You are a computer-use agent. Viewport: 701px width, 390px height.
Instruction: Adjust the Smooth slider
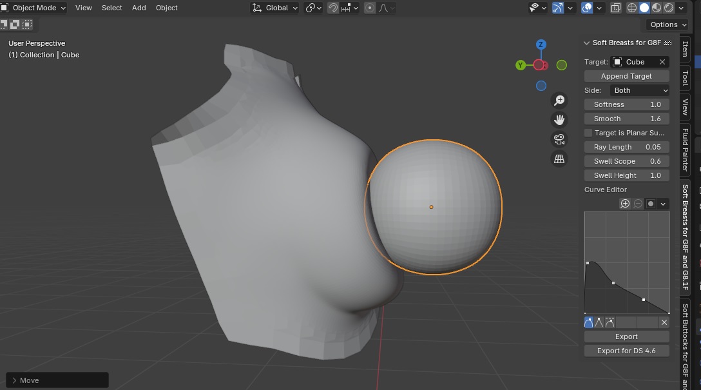coord(626,119)
